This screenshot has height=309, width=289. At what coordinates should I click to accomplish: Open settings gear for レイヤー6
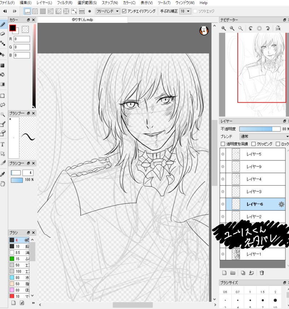pyautogui.click(x=281, y=204)
